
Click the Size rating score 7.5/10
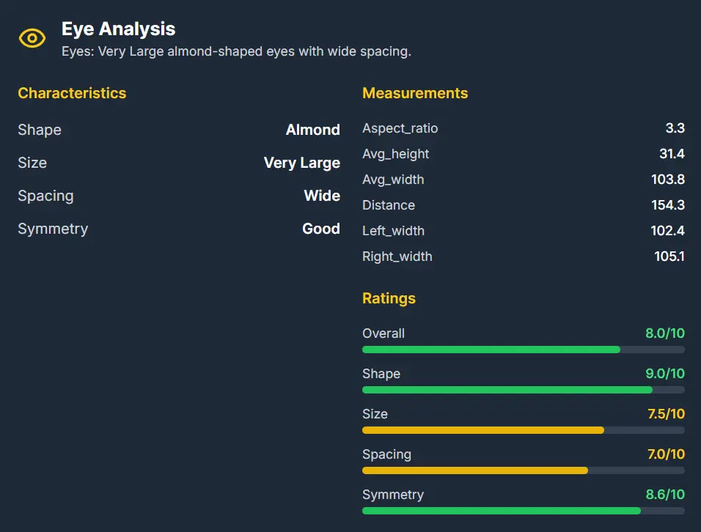point(666,414)
